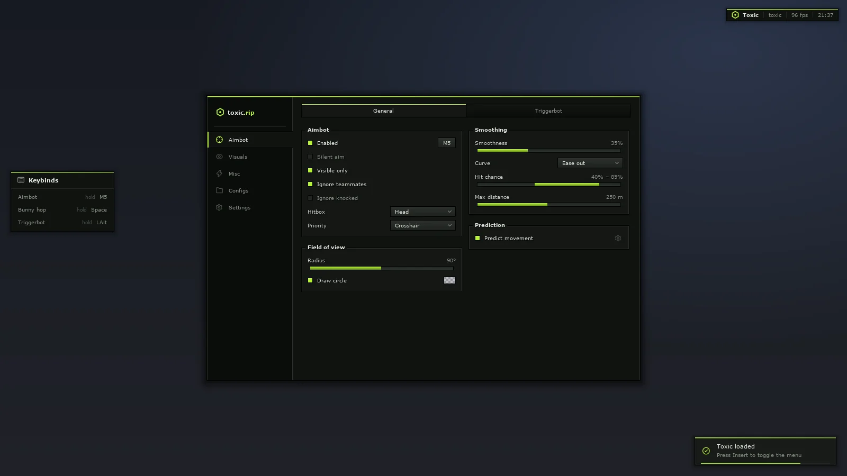This screenshot has height=476, width=847.
Task: Click the Toxic watermark hexagon icon
Action: 735,15
